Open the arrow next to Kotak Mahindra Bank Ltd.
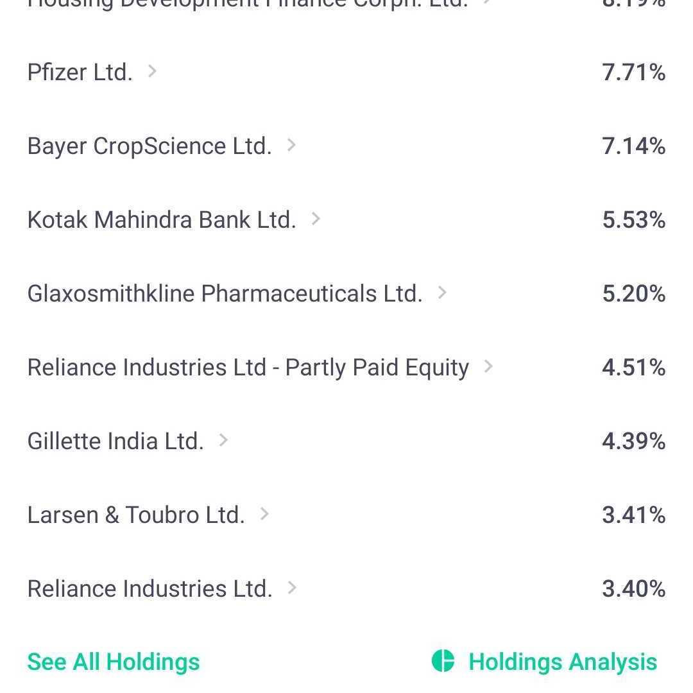Screen dimensions: 693x693 [x=316, y=219]
